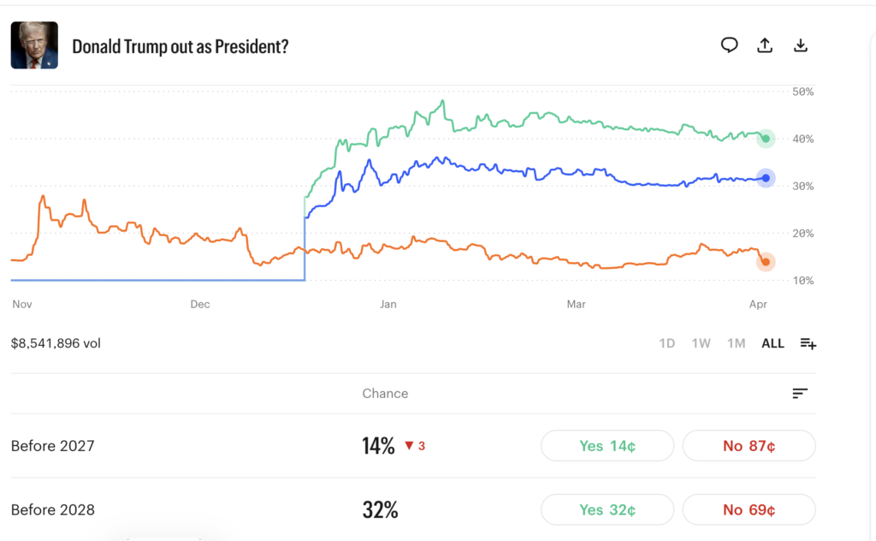This screenshot has height=541, width=876.
Task: Open the sort filter icon near Chance
Action: pos(800,394)
